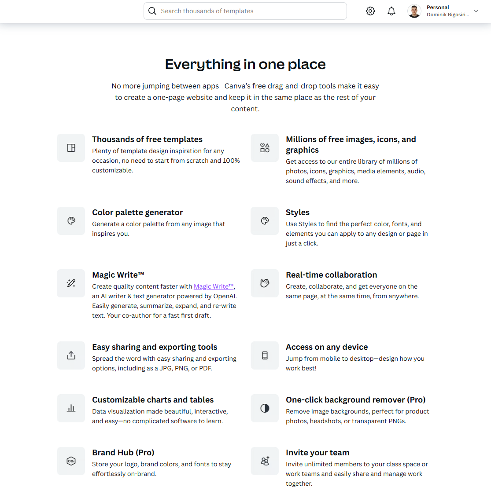This screenshot has height=498, width=491.
Task: Click the magnifier search icon
Action: pos(152,11)
